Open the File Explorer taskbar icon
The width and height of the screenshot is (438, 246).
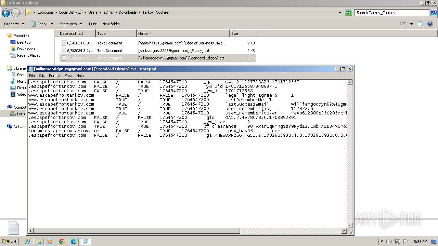click(39, 242)
